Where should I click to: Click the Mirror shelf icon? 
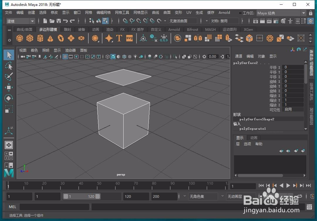click(198, 38)
